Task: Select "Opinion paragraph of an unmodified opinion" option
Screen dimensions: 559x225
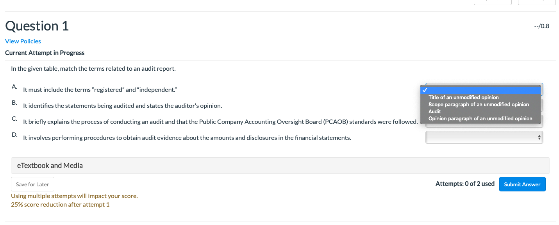Action: tap(480, 118)
